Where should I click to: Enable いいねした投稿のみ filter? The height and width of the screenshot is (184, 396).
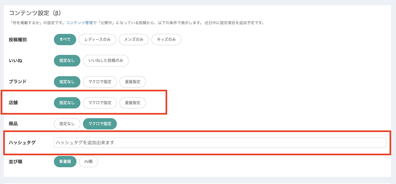tap(106, 60)
